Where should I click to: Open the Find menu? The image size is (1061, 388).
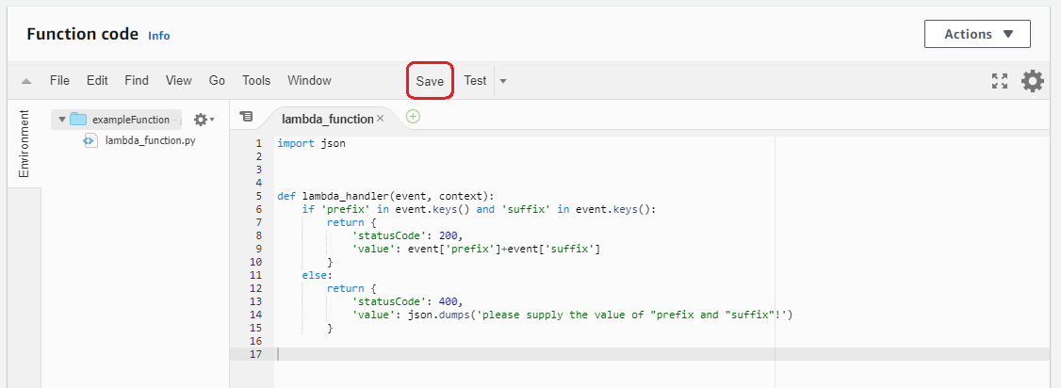click(137, 80)
